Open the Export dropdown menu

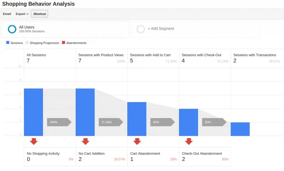[x=22, y=14]
